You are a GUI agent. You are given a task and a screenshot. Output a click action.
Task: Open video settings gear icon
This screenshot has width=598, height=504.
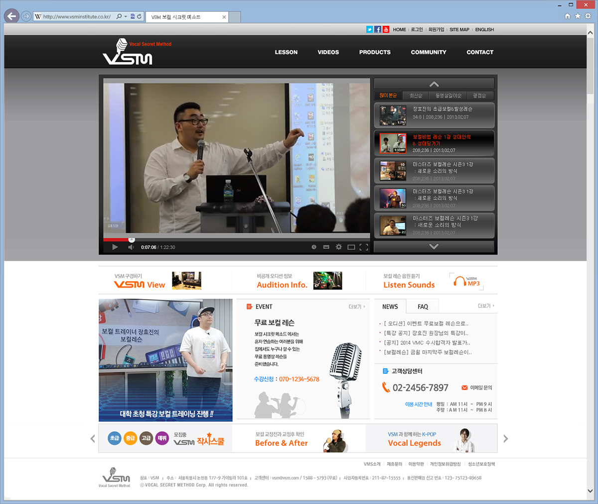tap(339, 247)
